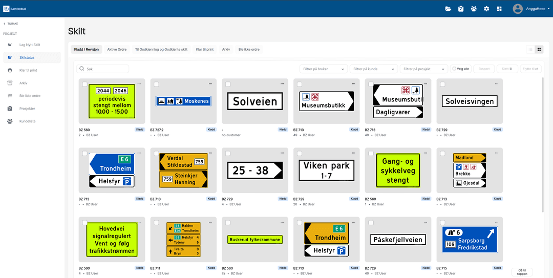Screen dimensions: 553x278
Task: Open the folder icon in top bar
Action: 448,9
